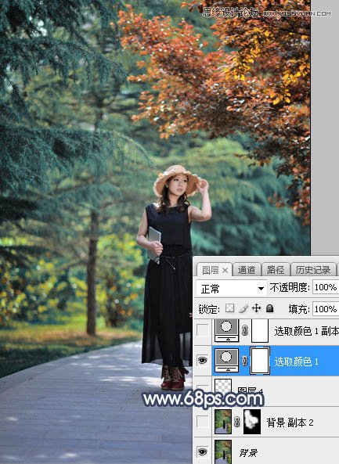Image resolution: width=339 pixels, height=464 pixels.
Task: Click the 背景 副本 2 image thumbnail
Action: (x=223, y=422)
